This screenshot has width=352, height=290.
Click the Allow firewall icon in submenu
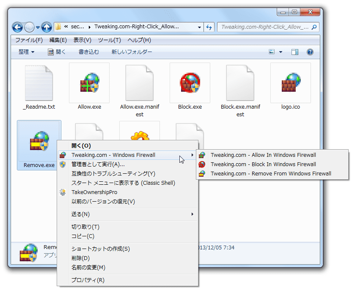click(x=202, y=155)
